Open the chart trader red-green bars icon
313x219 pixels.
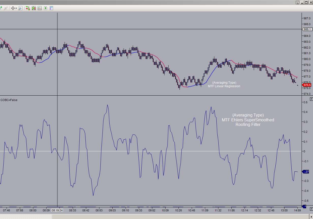[x=28, y=8]
